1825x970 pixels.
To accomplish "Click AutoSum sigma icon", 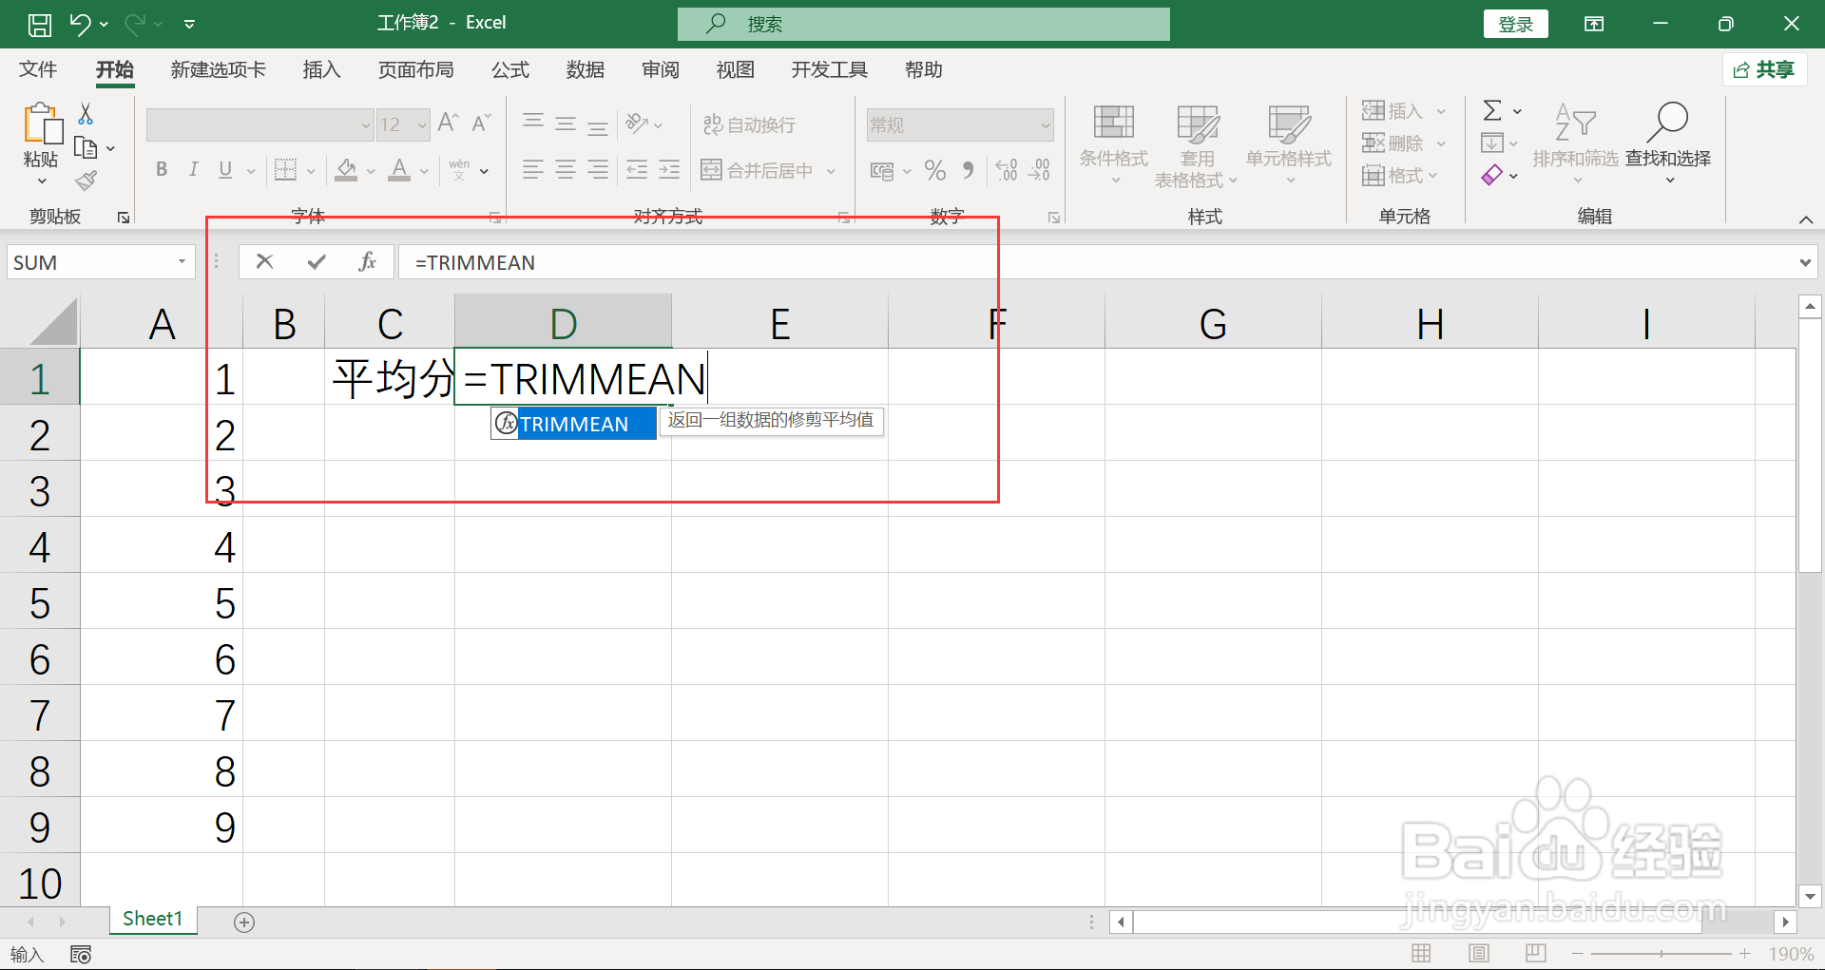I will click(1492, 111).
